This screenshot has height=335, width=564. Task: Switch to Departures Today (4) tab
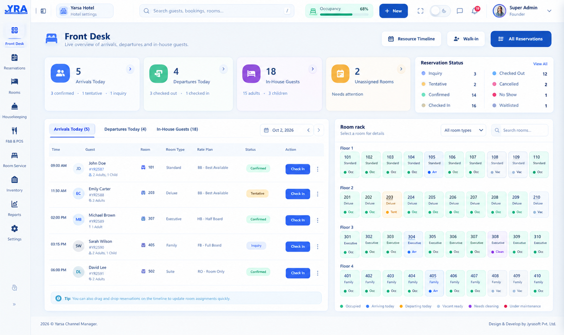click(125, 129)
